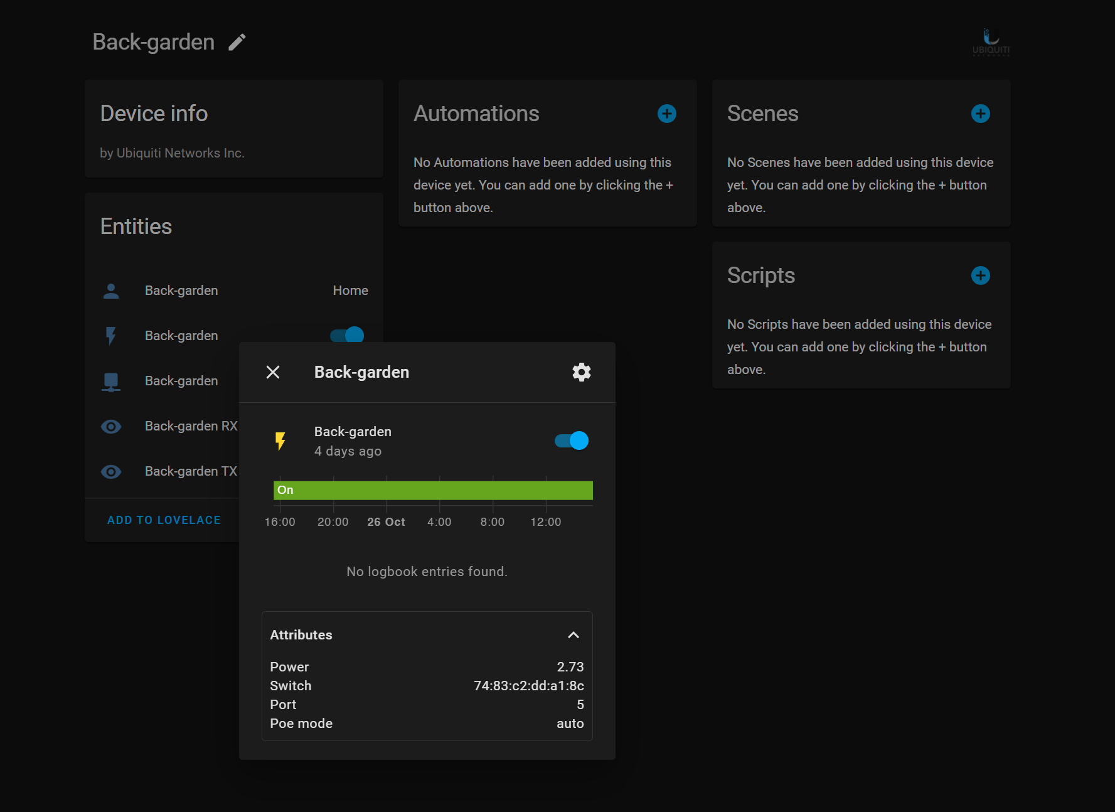Click Add to Lovelace button
The height and width of the screenshot is (812, 1115).
click(164, 520)
